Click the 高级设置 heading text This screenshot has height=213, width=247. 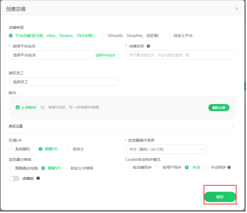pyautogui.click(x=16, y=127)
